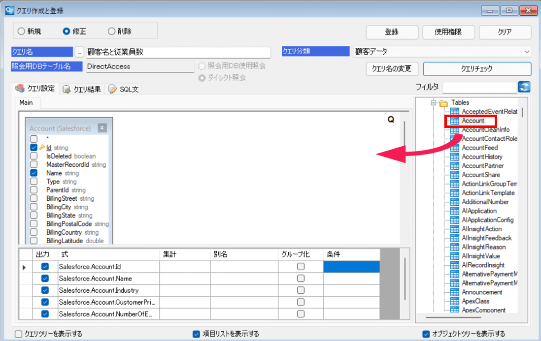This screenshot has height=341, width=541.
Task: Click the AIApplication table icon
Action: tap(455, 211)
